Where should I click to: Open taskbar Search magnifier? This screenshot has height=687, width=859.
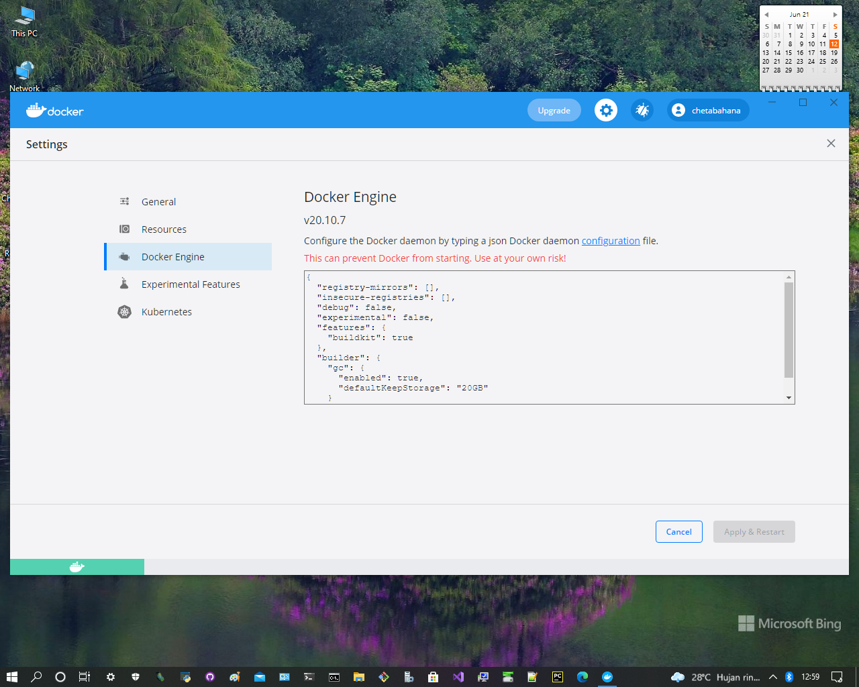point(36,677)
